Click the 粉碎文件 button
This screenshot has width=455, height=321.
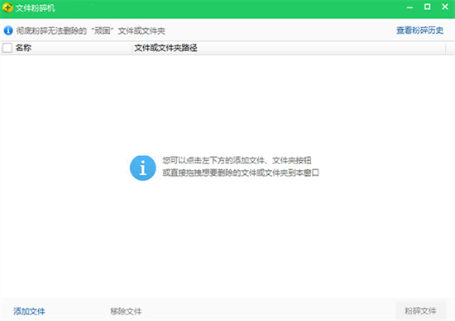click(x=420, y=311)
